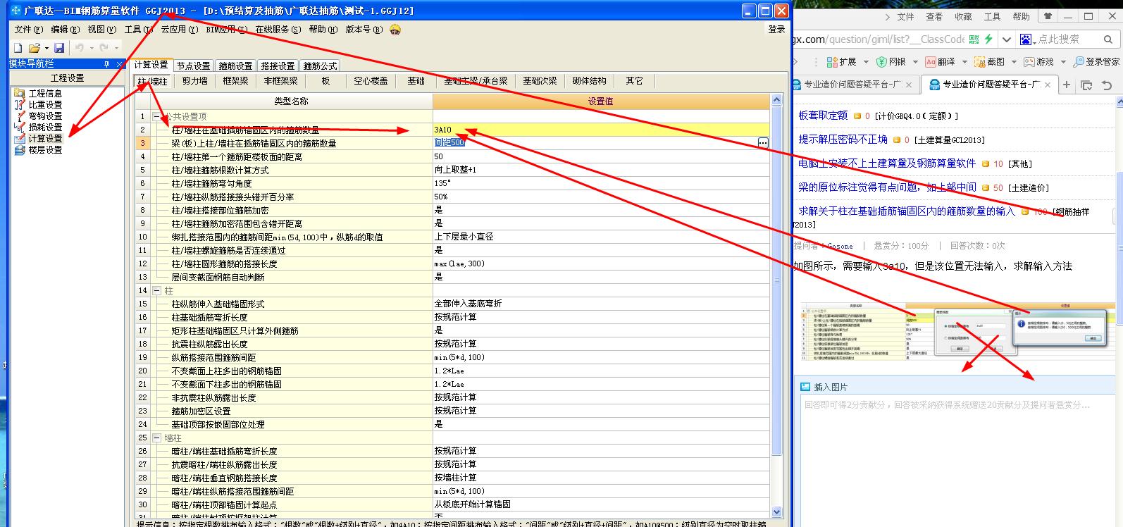Collapse the 公共设置项 group in row 1
This screenshot has height=527, width=1123.
(156, 116)
